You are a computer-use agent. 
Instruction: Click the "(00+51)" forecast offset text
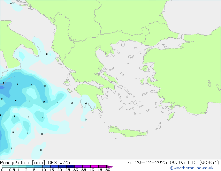click(x=209, y=163)
